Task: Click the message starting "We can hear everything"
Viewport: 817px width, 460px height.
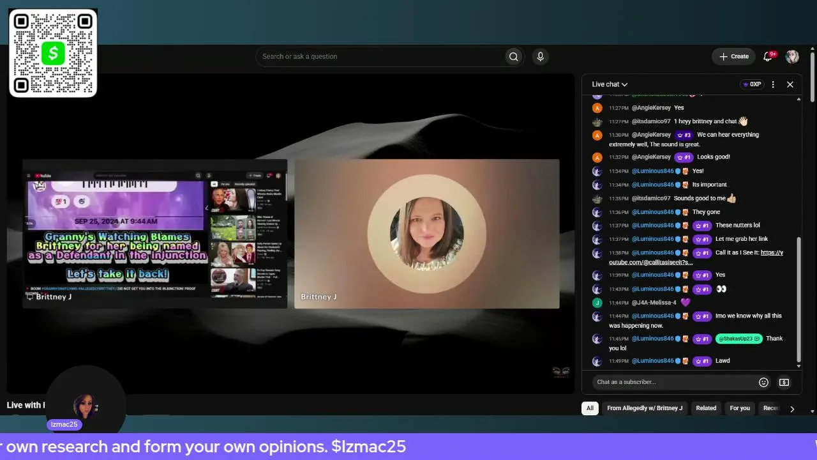Action: [684, 139]
